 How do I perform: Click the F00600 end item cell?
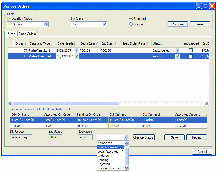[110, 50]
